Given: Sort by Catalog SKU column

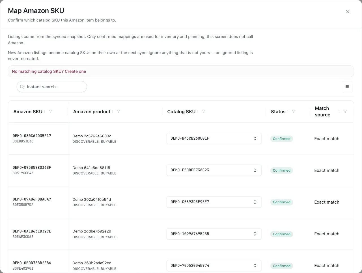Looking at the screenshot, I should tap(198, 112).
